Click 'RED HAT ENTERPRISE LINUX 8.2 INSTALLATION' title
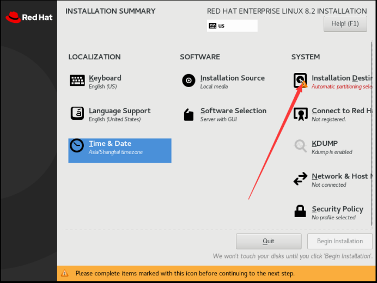 [287, 11]
